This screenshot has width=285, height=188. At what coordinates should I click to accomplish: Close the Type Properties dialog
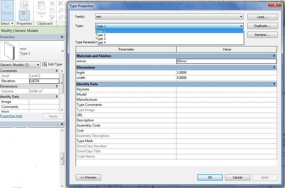(x=275, y=5)
